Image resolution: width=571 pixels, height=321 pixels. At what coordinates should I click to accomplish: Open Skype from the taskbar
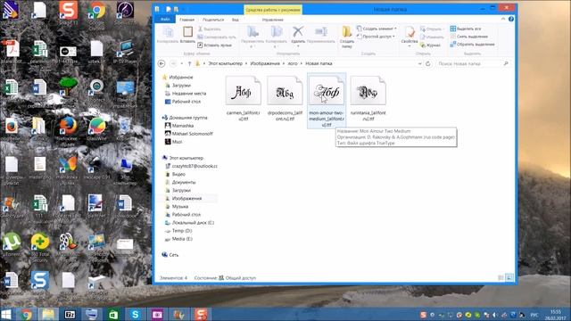point(135,314)
